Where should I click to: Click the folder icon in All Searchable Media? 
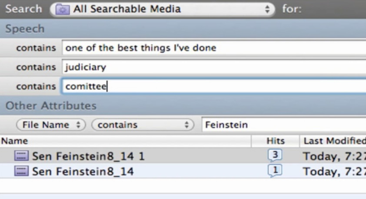[x=62, y=9]
